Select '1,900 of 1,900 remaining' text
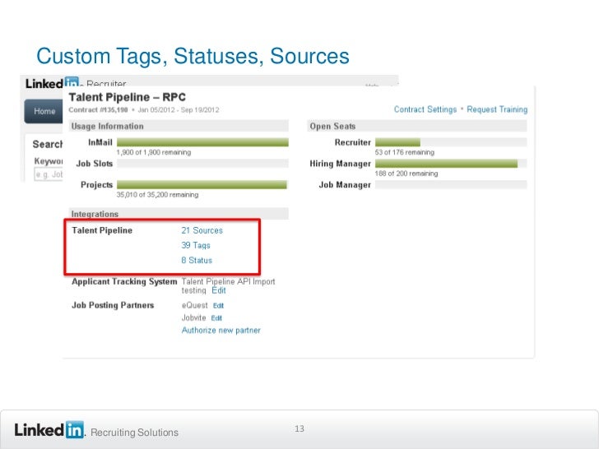 click(x=154, y=152)
